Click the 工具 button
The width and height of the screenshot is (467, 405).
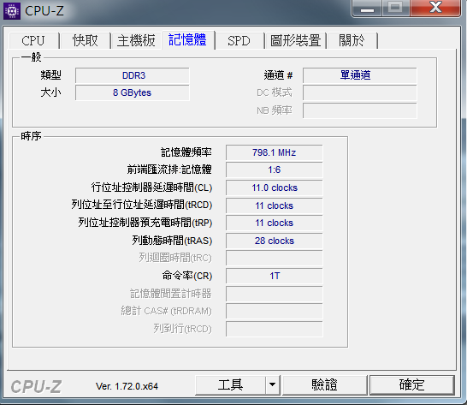tap(230, 385)
